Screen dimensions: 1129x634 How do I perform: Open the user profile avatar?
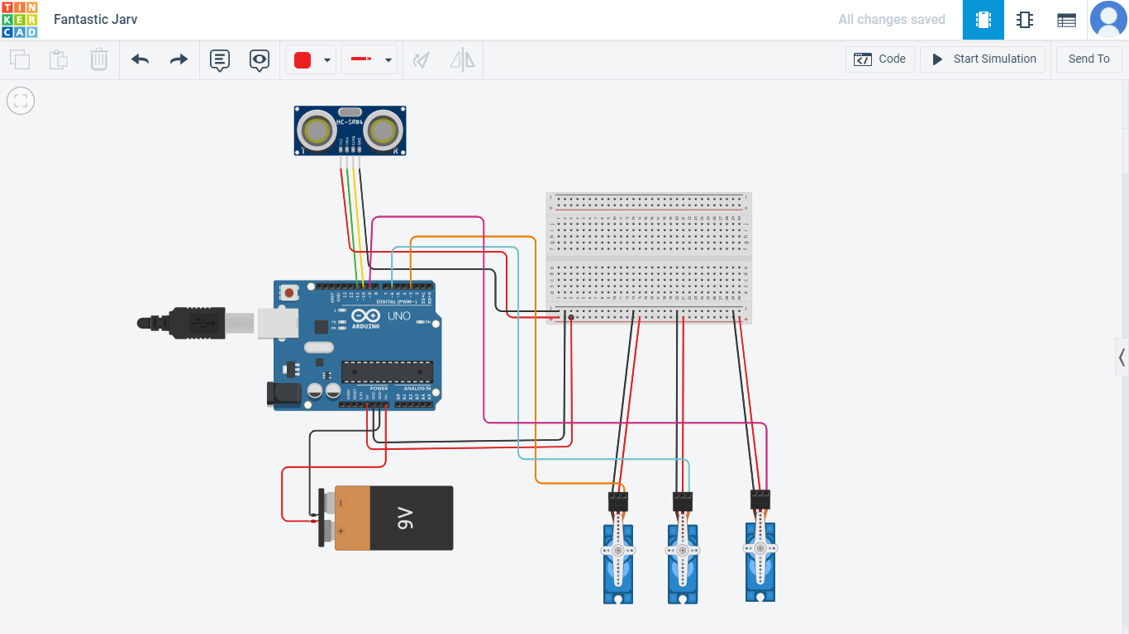[x=1109, y=19]
